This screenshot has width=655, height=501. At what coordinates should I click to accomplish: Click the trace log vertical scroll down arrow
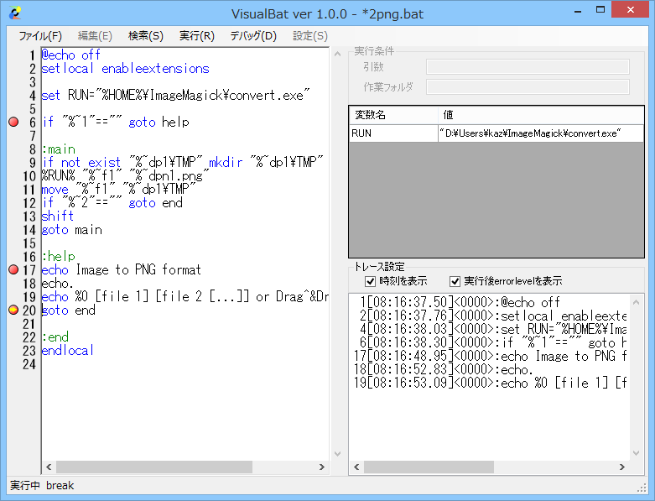pos(637,453)
